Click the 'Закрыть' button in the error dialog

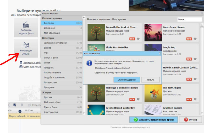(x=150, y=80)
